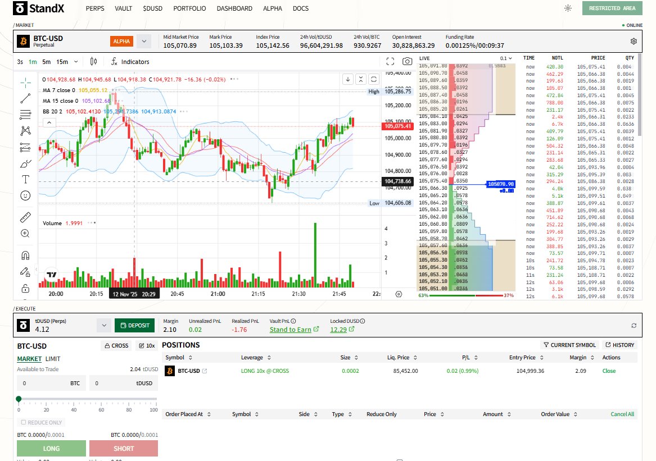Image resolution: width=656 pixels, height=461 pixels.
Task: Click the order size slider handle
Action: coord(19,399)
